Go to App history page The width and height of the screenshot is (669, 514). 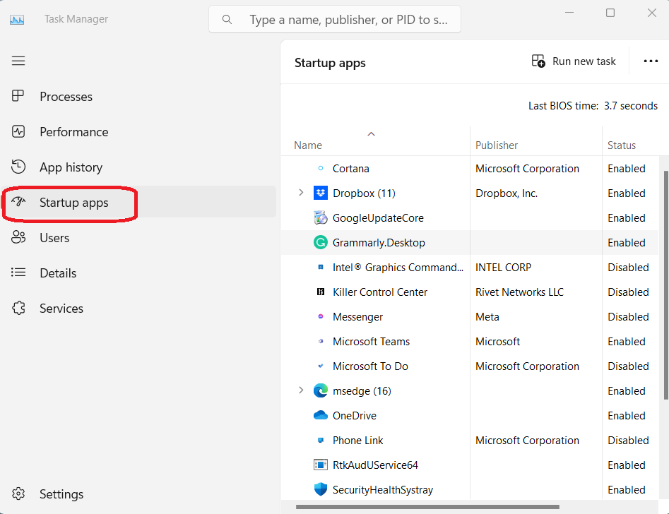(x=71, y=167)
